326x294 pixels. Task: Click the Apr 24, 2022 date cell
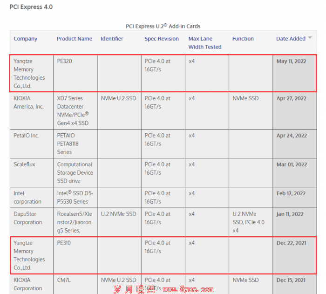(295, 144)
